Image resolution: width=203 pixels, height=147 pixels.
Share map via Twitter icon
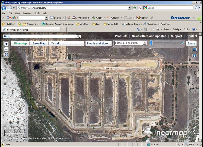point(195,55)
